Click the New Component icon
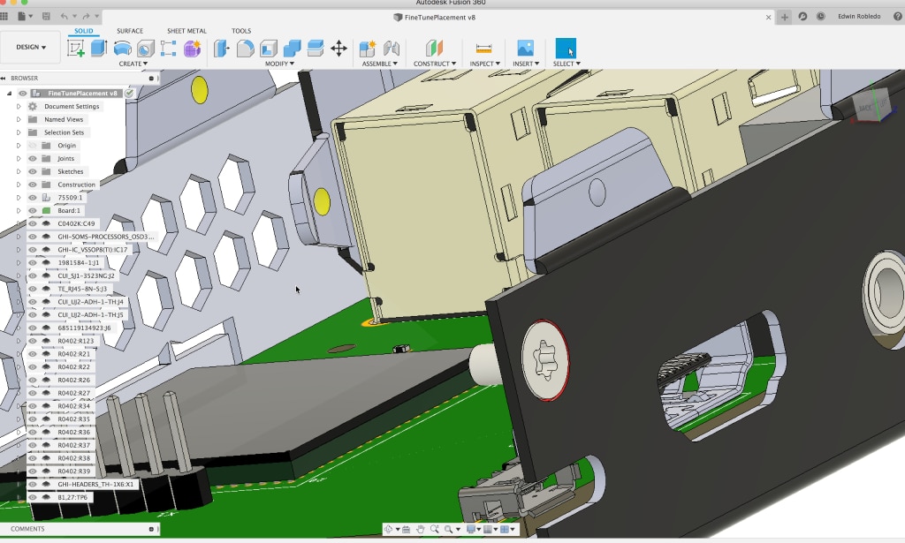The height and width of the screenshot is (543, 905). click(x=368, y=49)
